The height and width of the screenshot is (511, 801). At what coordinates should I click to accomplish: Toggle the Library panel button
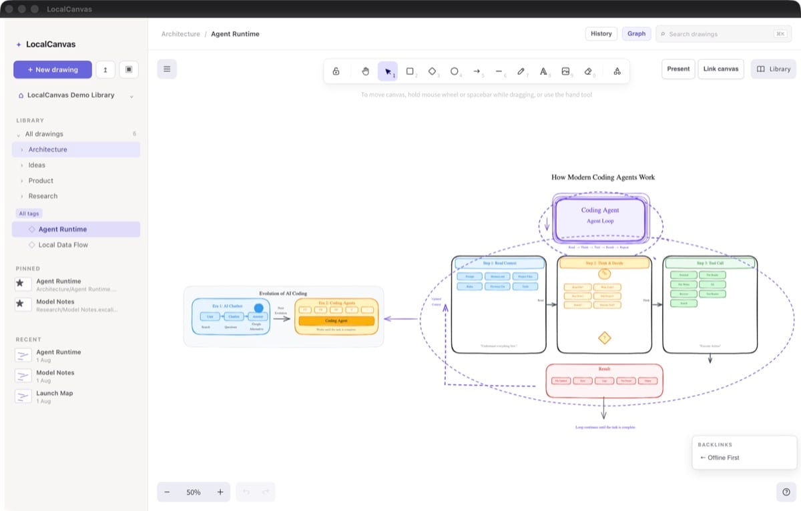[x=773, y=69]
